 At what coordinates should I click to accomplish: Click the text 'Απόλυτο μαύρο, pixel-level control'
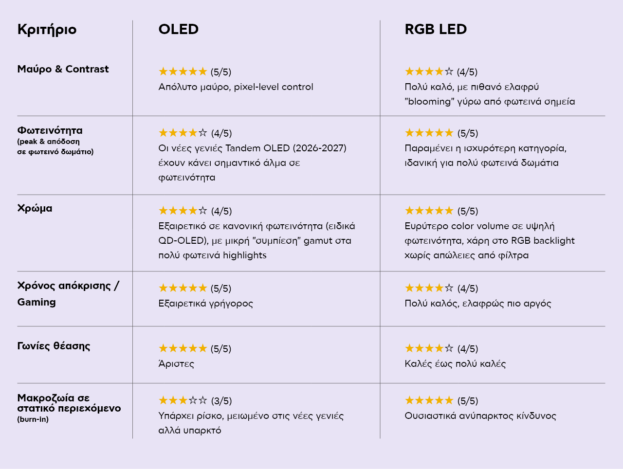click(x=236, y=87)
